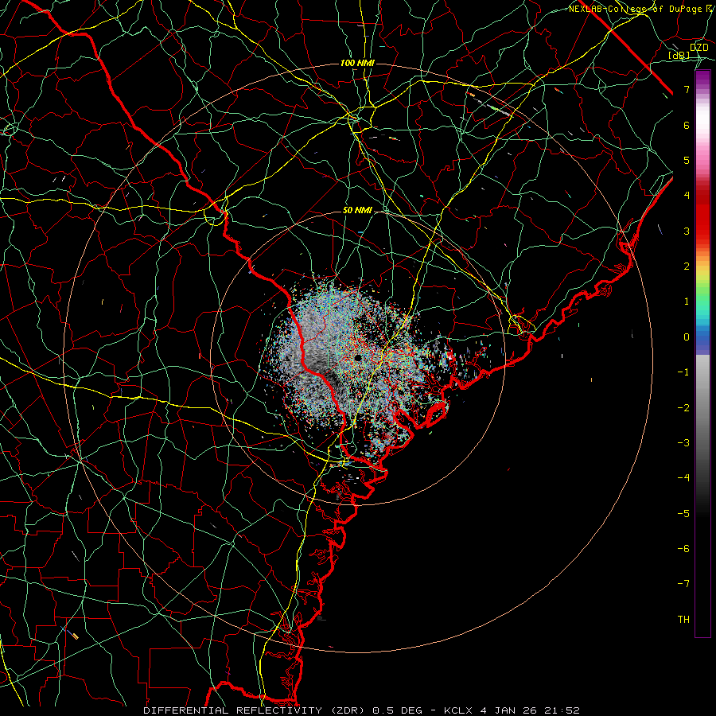The height and width of the screenshot is (716, 716).
Task: Click the 5 value on the color scale
Action: click(687, 160)
